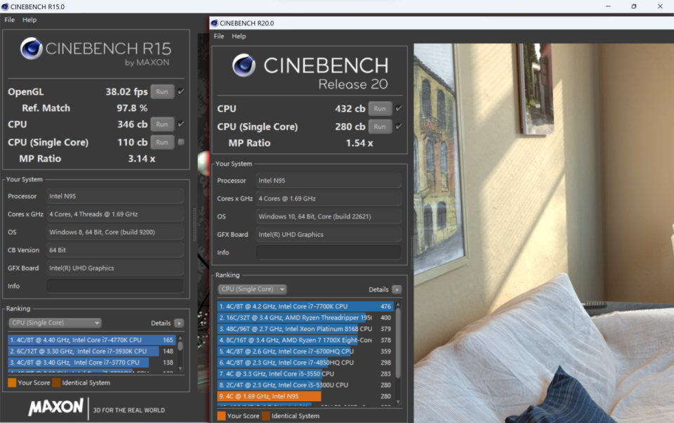Image resolution: width=674 pixels, height=423 pixels.
Task: Select the Intel Core i7-4770K ranking row
Action: [x=91, y=340]
